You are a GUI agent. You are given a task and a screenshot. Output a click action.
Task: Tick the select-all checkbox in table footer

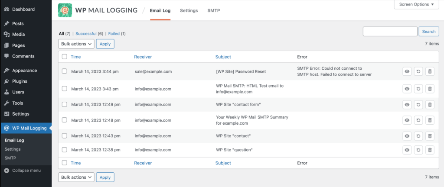[65, 163]
